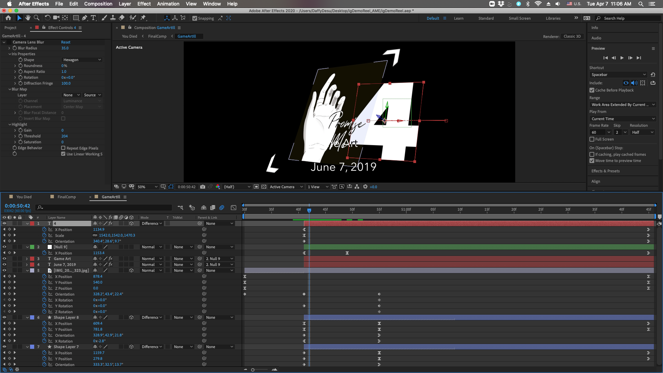This screenshot has width=663, height=373.
Task: Open the Shape dropdown set to Hexagon
Action: click(82, 60)
